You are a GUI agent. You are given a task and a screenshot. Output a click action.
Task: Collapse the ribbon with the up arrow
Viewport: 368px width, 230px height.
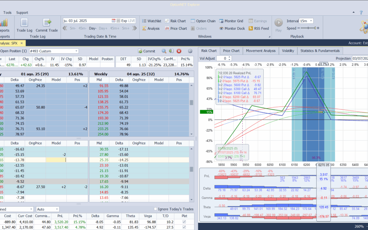tap(354, 12)
